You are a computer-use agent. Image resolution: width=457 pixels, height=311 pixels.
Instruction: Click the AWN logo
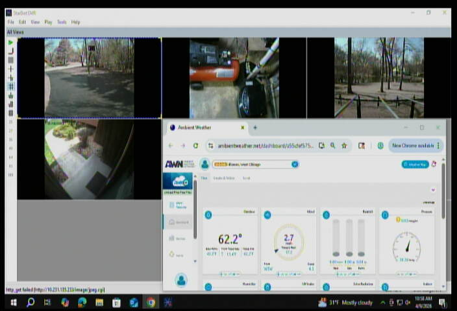pyautogui.click(x=179, y=164)
